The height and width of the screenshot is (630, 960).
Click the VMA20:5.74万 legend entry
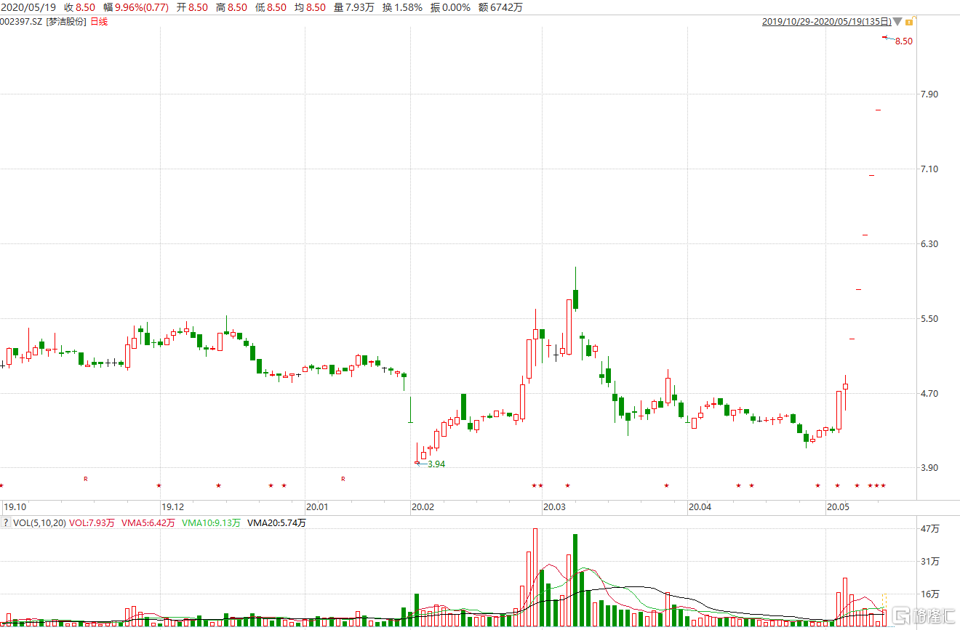(x=277, y=522)
